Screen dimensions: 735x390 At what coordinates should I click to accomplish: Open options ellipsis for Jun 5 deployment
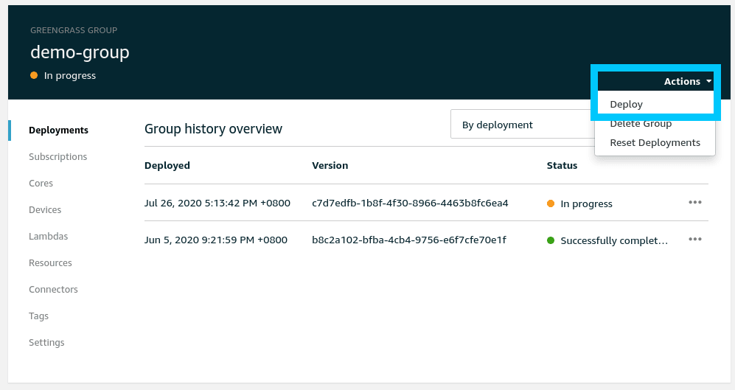point(694,240)
